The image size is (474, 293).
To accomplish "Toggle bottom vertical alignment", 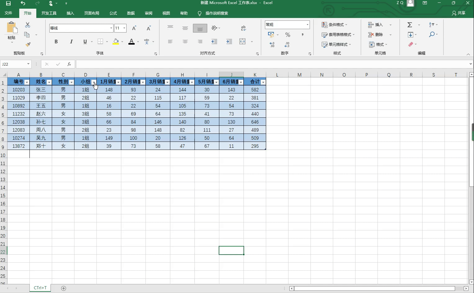I will coord(200,28).
